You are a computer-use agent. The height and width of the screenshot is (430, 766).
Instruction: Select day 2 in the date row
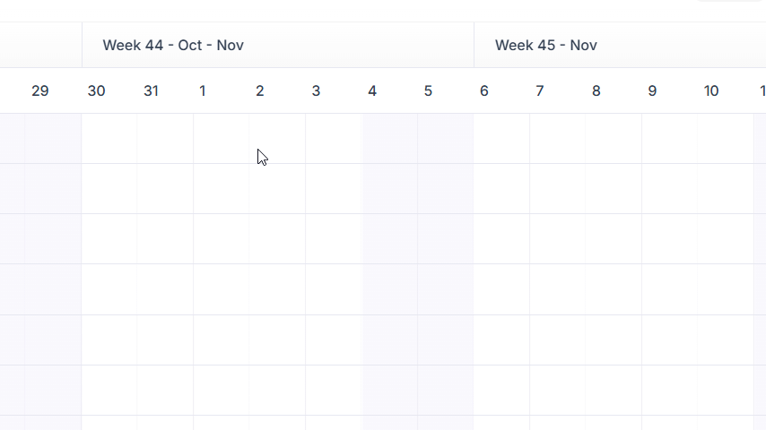pos(260,90)
